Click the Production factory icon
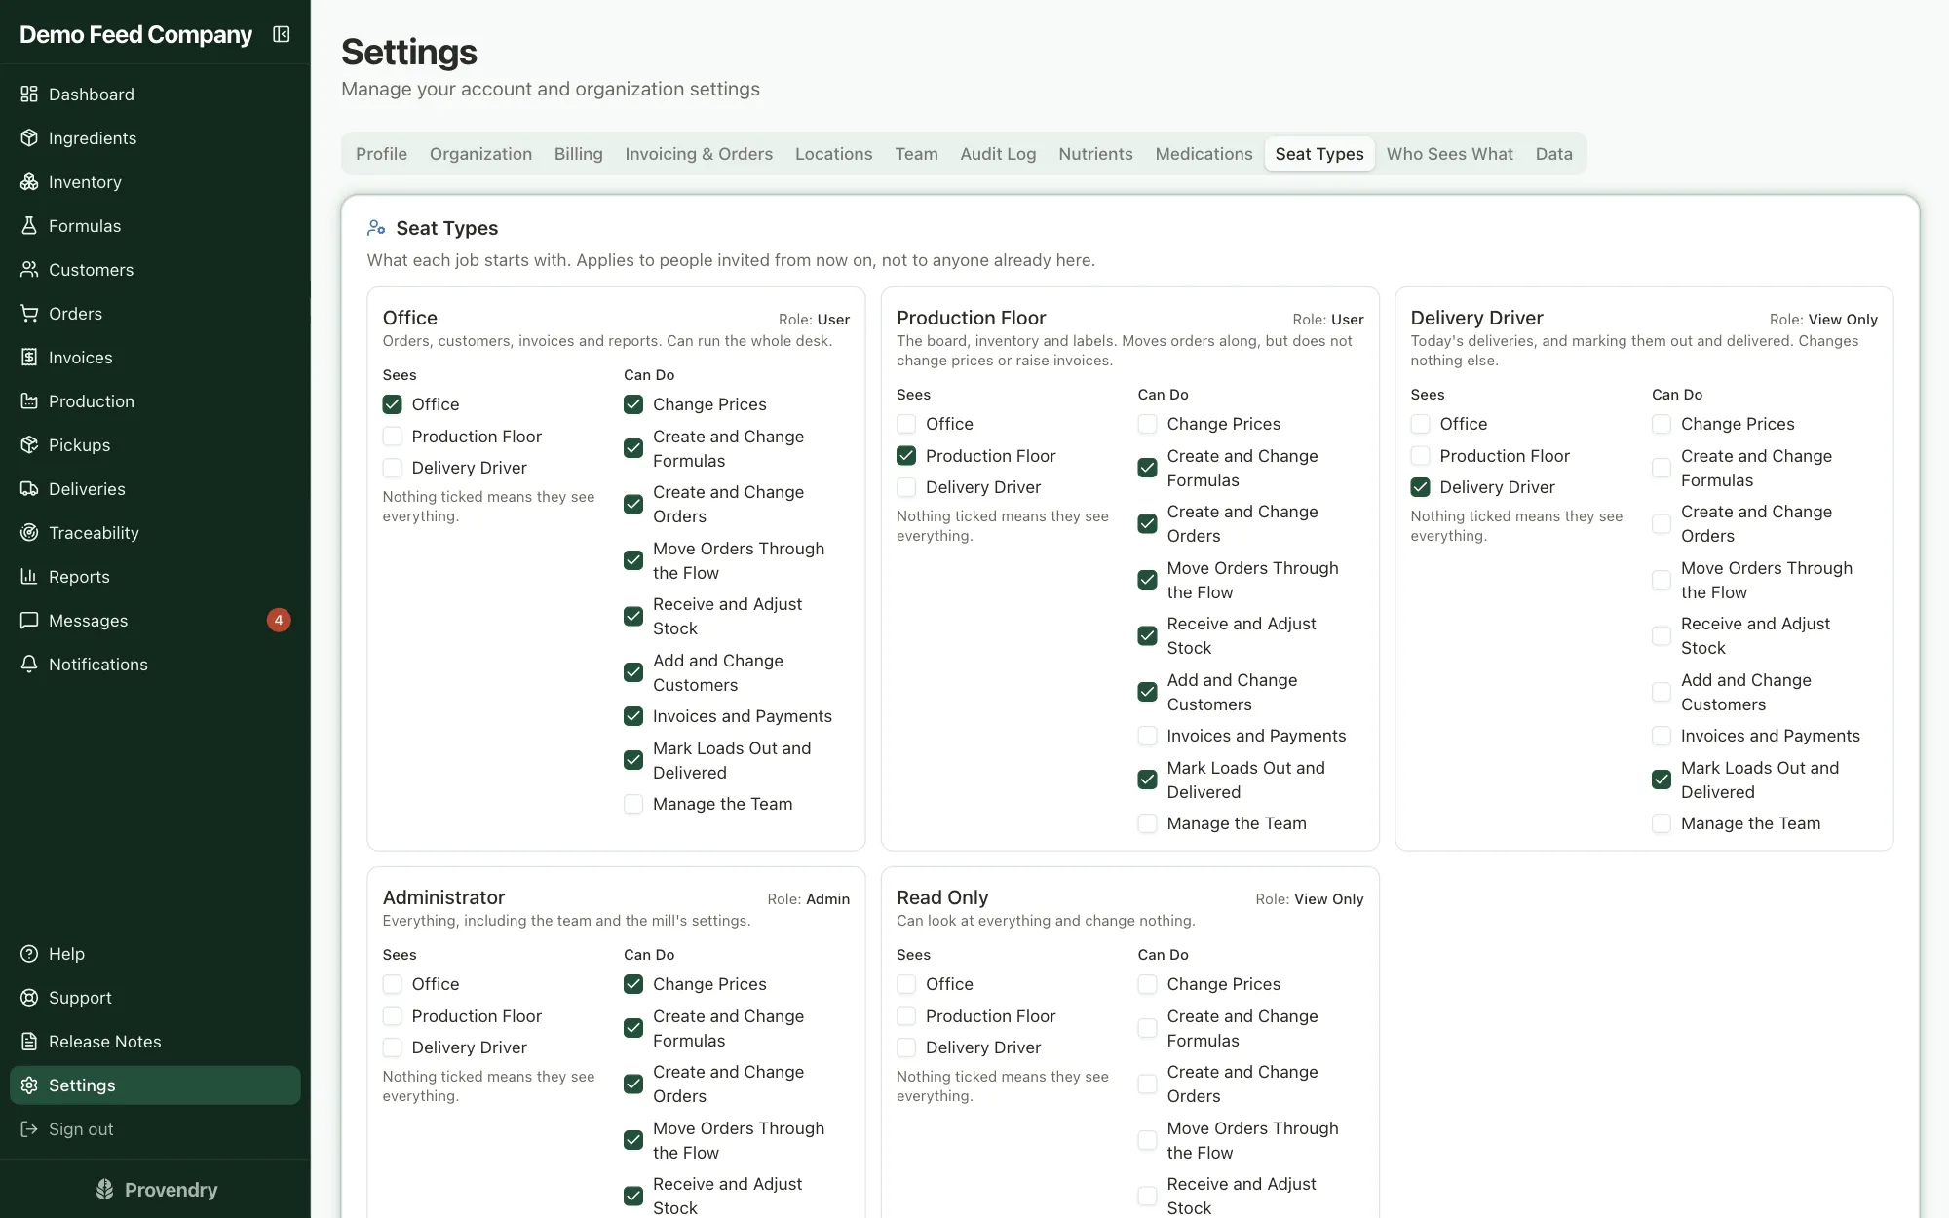The height and width of the screenshot is (1218, 1949). pyautogui.click(x=29, y=401)
